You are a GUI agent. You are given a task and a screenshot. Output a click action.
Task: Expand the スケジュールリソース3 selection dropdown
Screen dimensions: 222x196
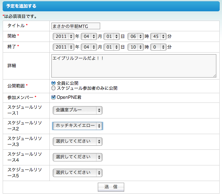77,141
